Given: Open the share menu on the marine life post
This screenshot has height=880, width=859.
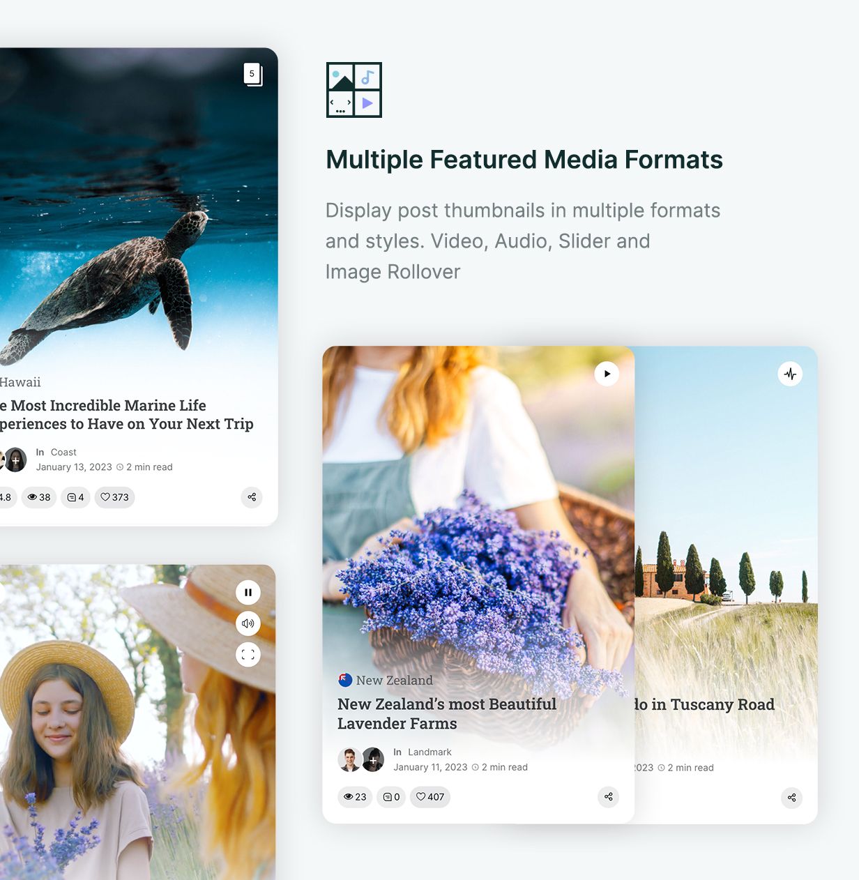Looking at the screenshot, I should 252,497.
